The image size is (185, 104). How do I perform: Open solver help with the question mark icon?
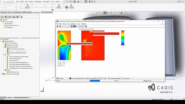point(86,26)
